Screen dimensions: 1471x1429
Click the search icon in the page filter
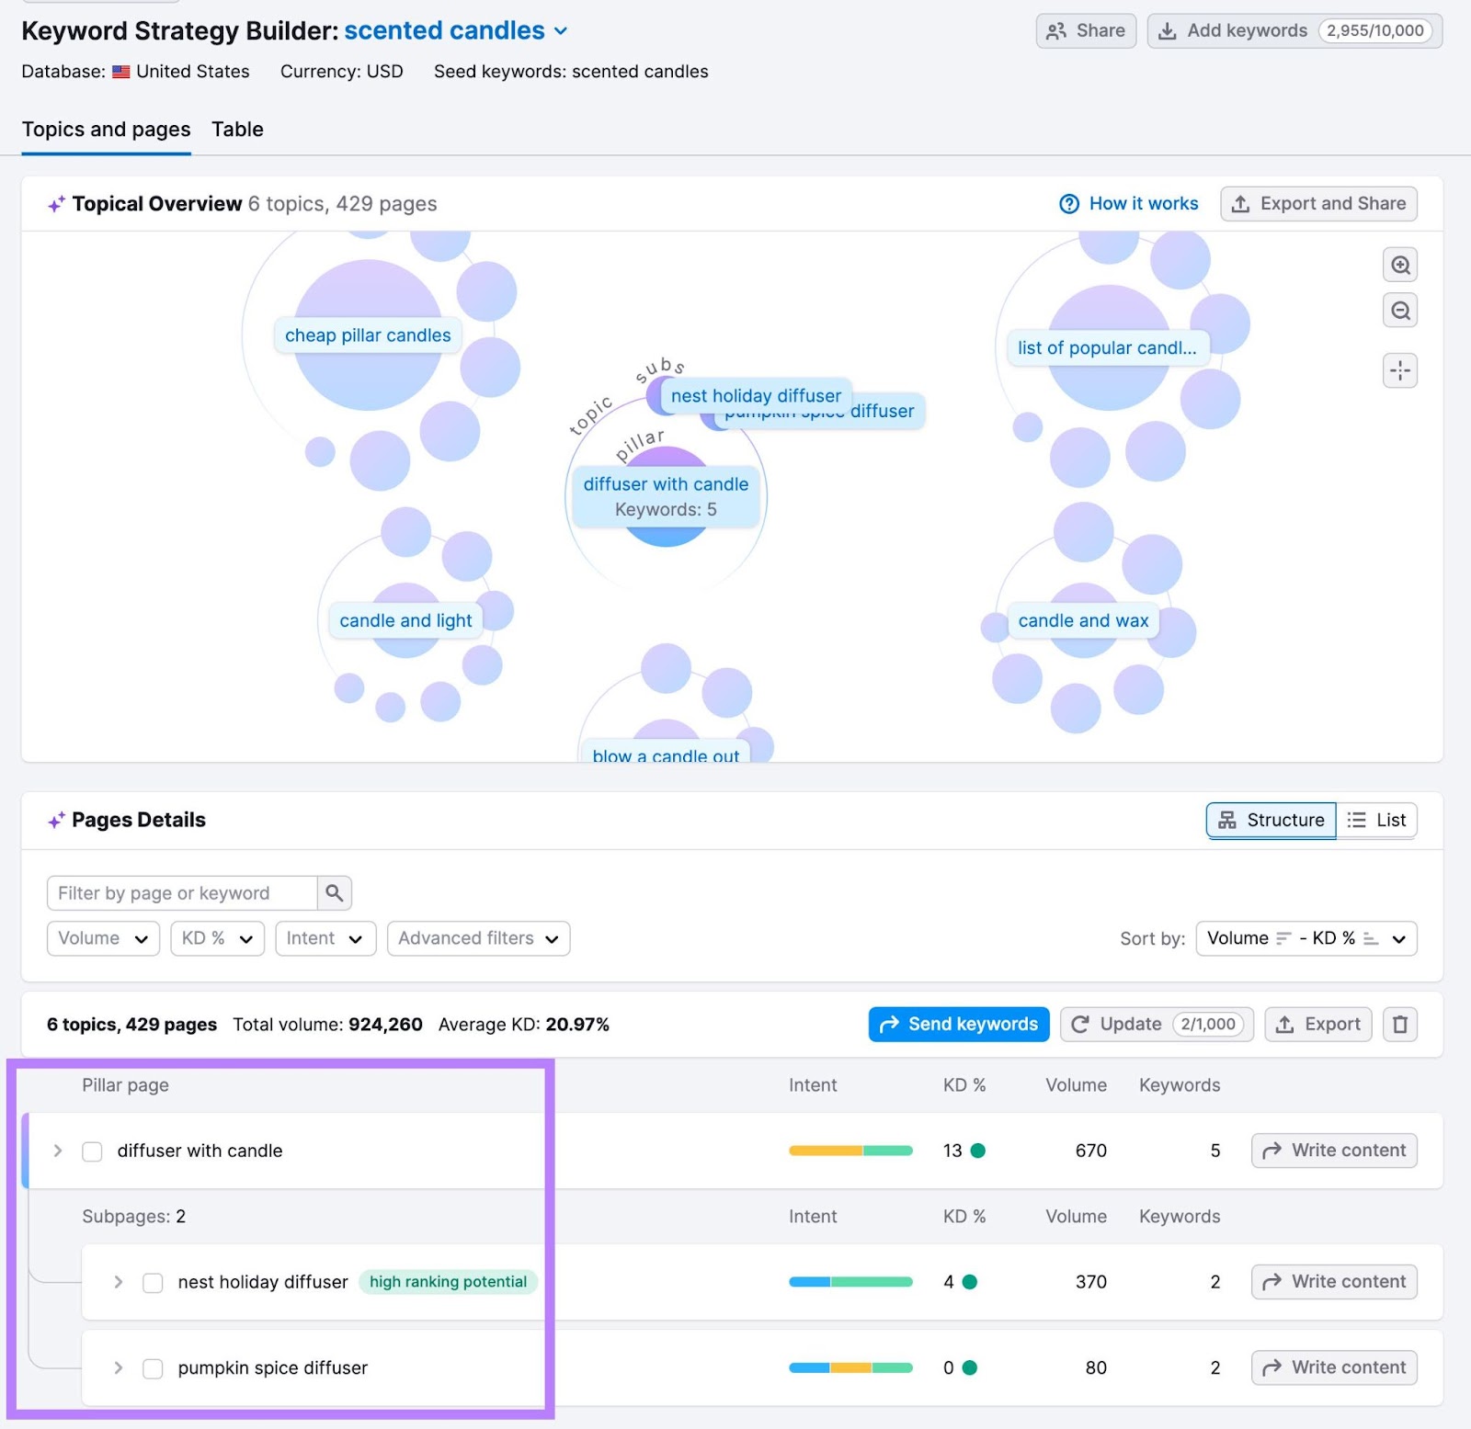(x=333, y=892)
